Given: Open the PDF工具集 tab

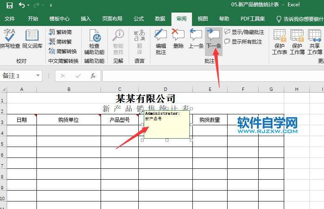Looking at the screenshot, I should [x=253, y=19].
